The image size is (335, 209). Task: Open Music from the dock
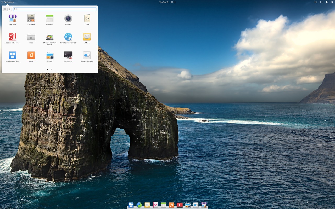pos(171,205)
